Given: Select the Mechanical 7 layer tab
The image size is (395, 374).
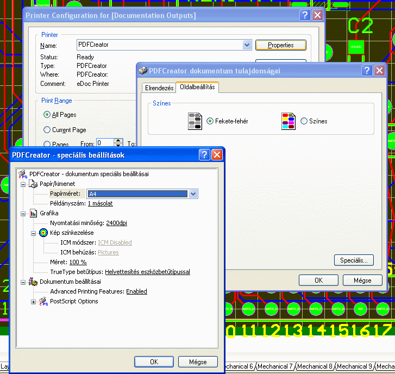Looking at the screenshot, I should [x=275, y=366].
